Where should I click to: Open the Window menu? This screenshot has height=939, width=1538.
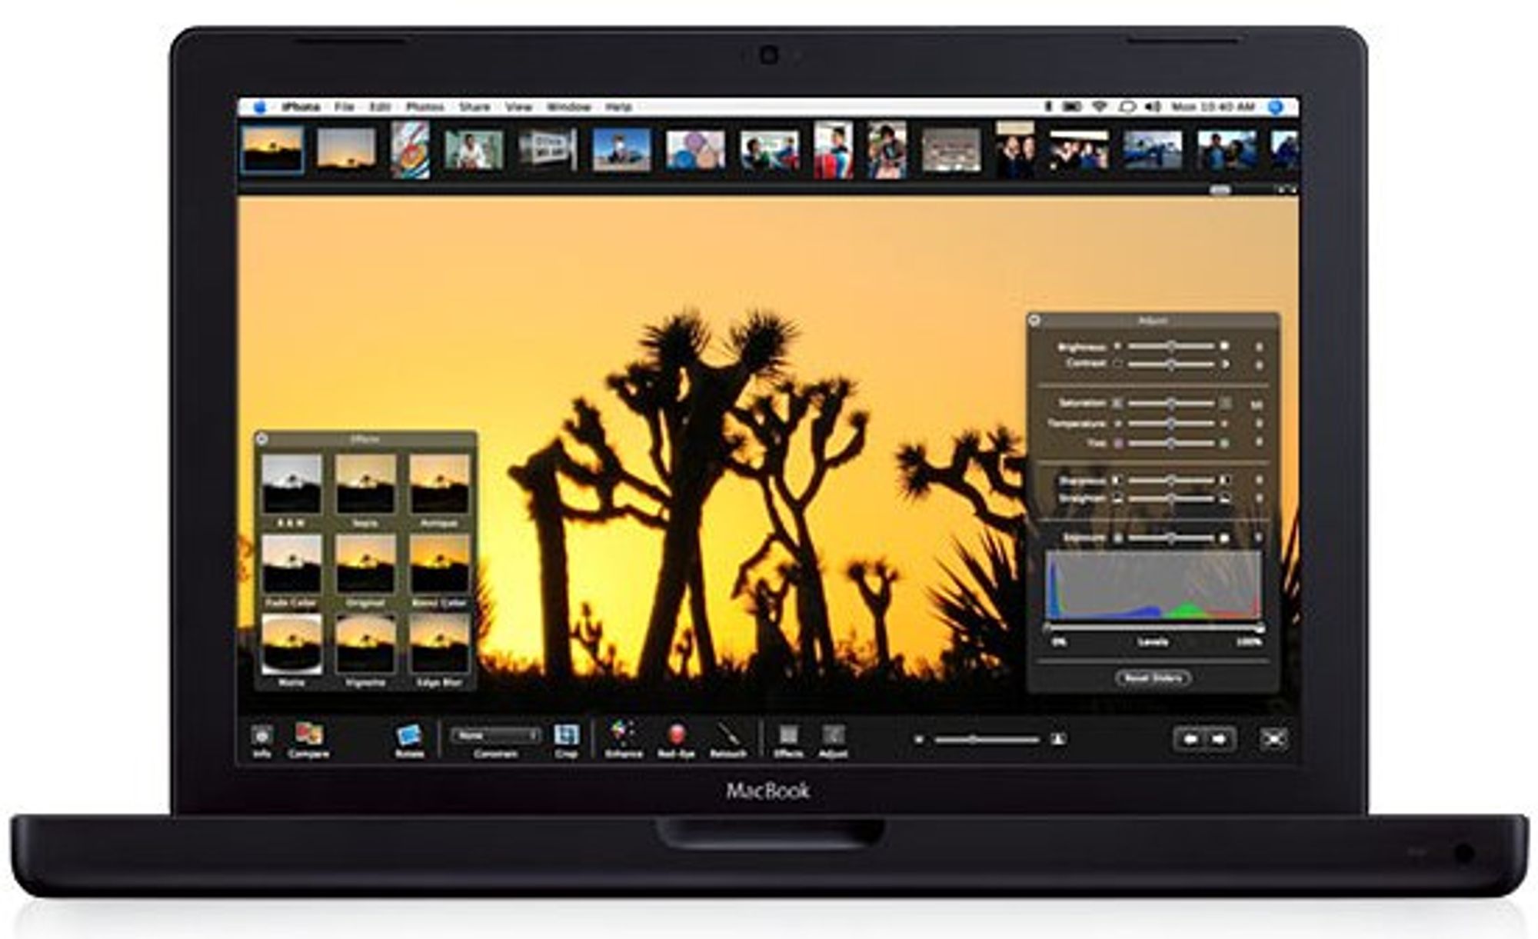(x=568, y=107)
